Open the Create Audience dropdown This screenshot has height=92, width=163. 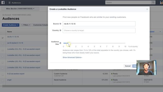point(10,25)
